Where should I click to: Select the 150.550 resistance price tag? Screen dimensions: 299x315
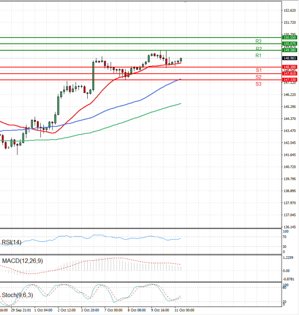click(x=290, y=37)
